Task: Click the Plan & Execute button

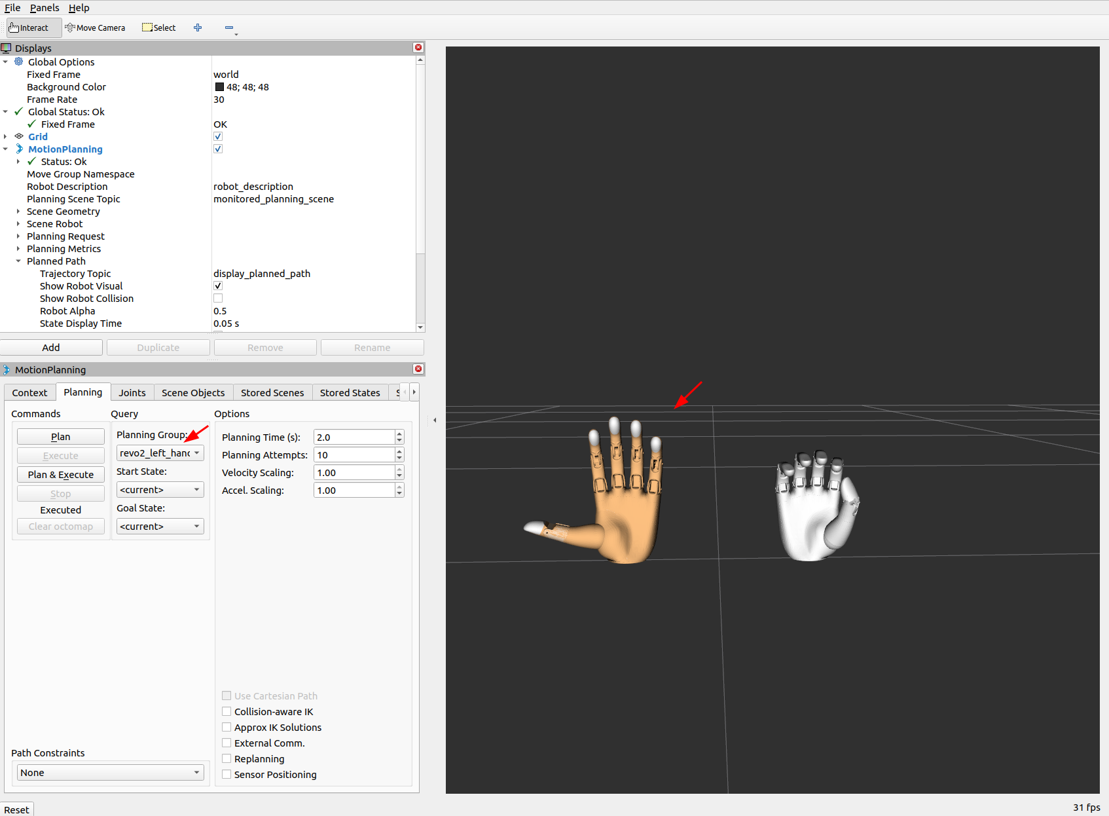Action: point(61,475)
